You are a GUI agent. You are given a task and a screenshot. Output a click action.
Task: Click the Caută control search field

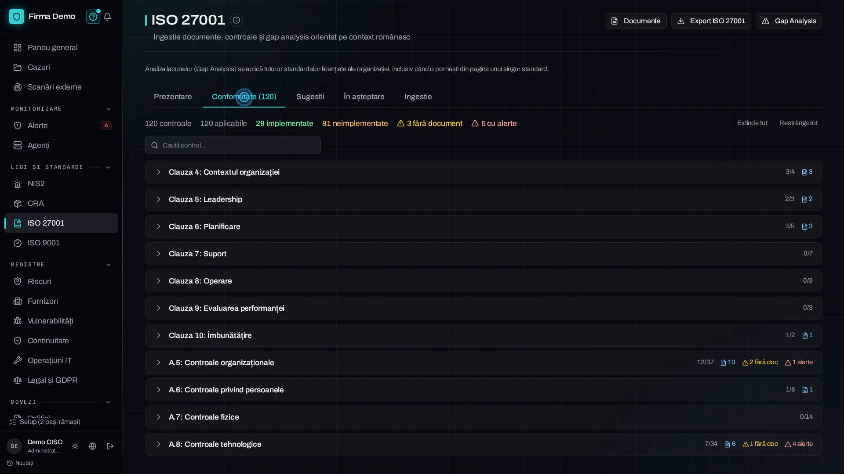233,145
